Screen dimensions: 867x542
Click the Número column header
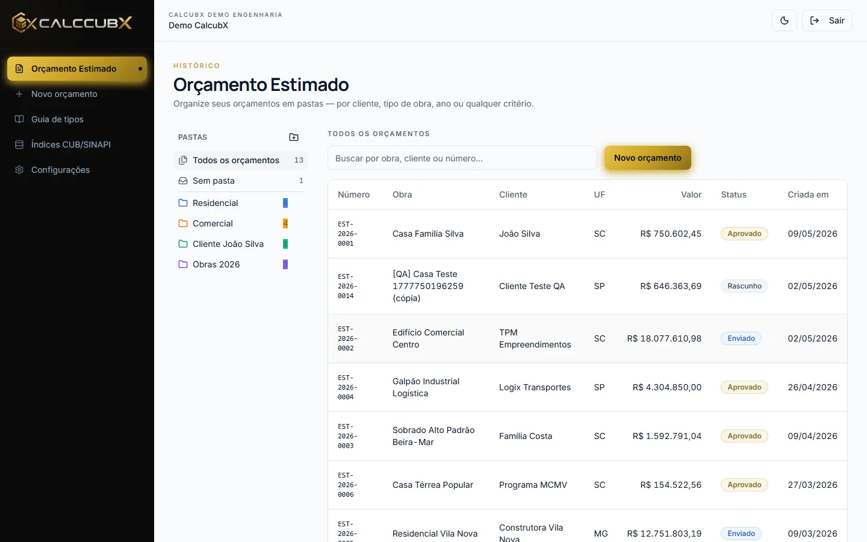354,195
